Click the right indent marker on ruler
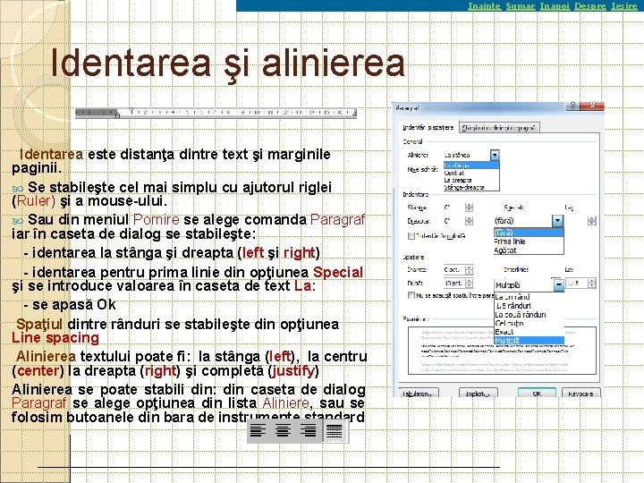Image resolution: width=644 pixels, height=483 pixels. pos(354,114)
